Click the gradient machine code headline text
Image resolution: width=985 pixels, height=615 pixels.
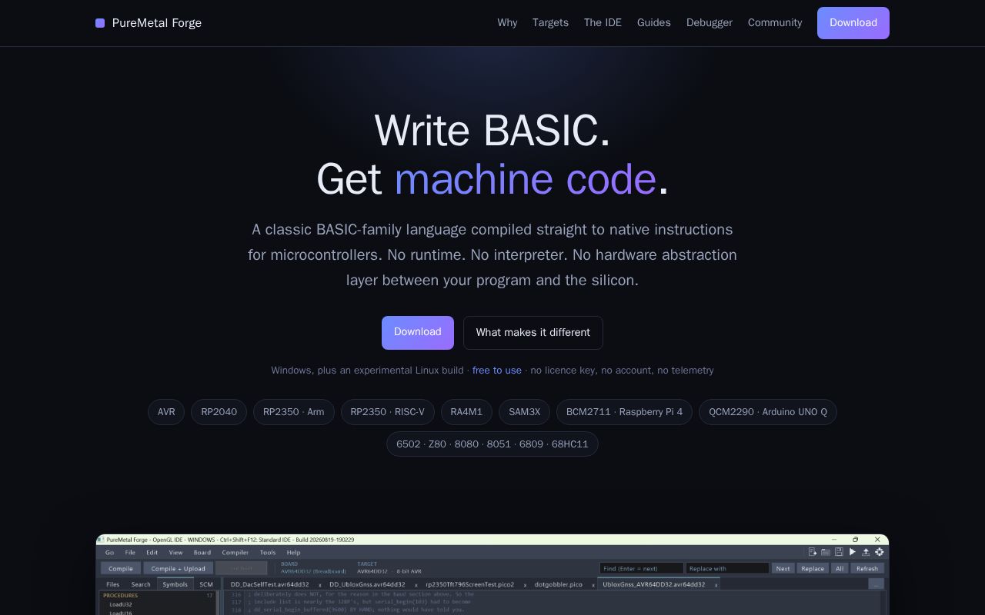coord(526,179)
